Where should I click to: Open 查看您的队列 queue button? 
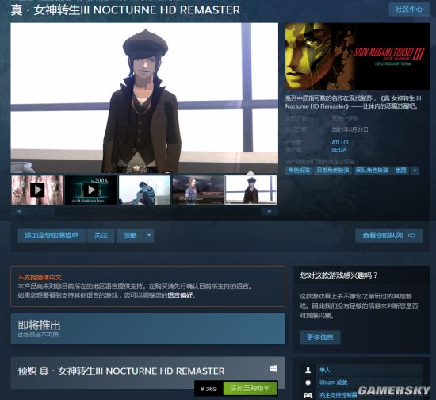tap(388, 236)
